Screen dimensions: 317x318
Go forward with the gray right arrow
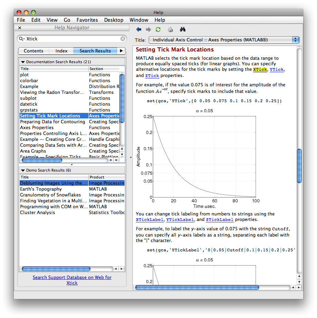[148, 30]
